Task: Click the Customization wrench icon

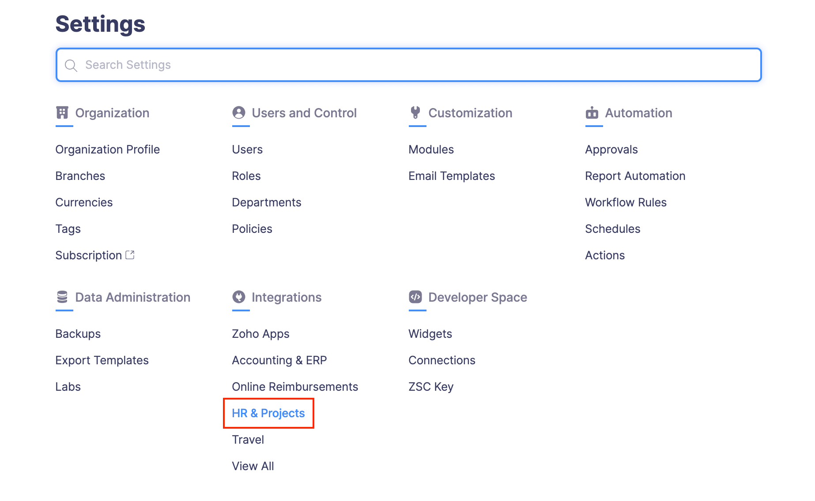Action: pos(415,113)
